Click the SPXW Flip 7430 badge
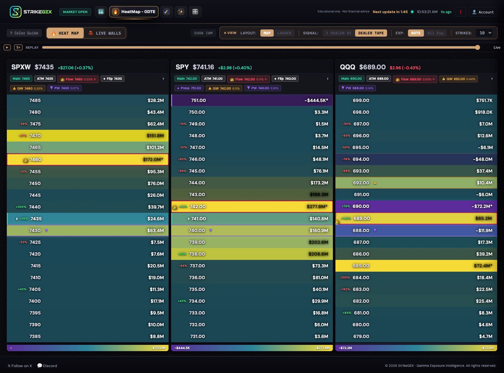 tap(112, 79)
